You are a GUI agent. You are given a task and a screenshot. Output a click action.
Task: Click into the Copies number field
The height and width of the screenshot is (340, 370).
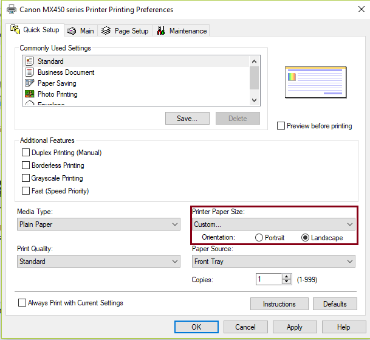269,279
